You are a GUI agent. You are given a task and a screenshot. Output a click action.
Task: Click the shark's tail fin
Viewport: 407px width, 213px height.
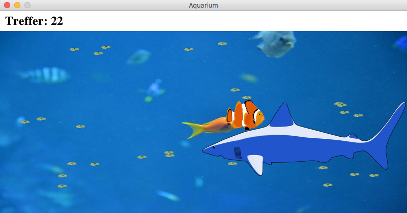(389, 132)
